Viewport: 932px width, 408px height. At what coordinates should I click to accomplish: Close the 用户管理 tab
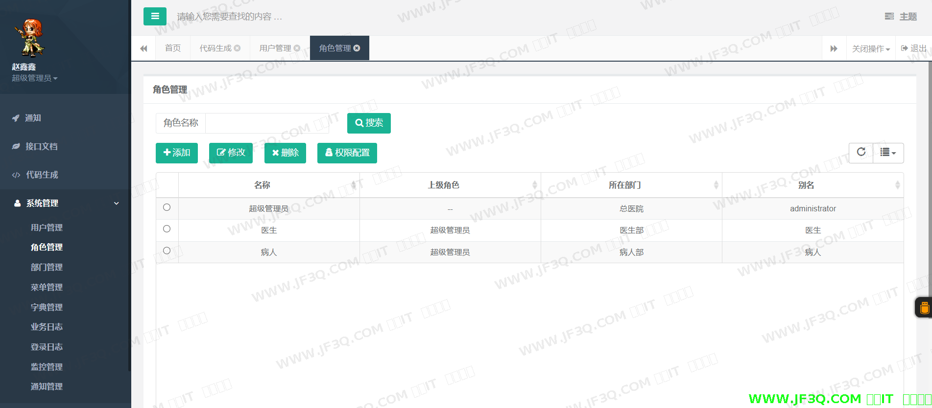pos(297,48)
